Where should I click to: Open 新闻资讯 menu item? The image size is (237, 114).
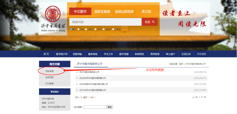click(139, 54)
